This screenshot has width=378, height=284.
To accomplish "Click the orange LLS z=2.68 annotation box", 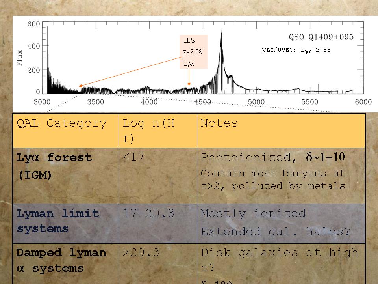I will pyautogui.click(x=193, y=52).
